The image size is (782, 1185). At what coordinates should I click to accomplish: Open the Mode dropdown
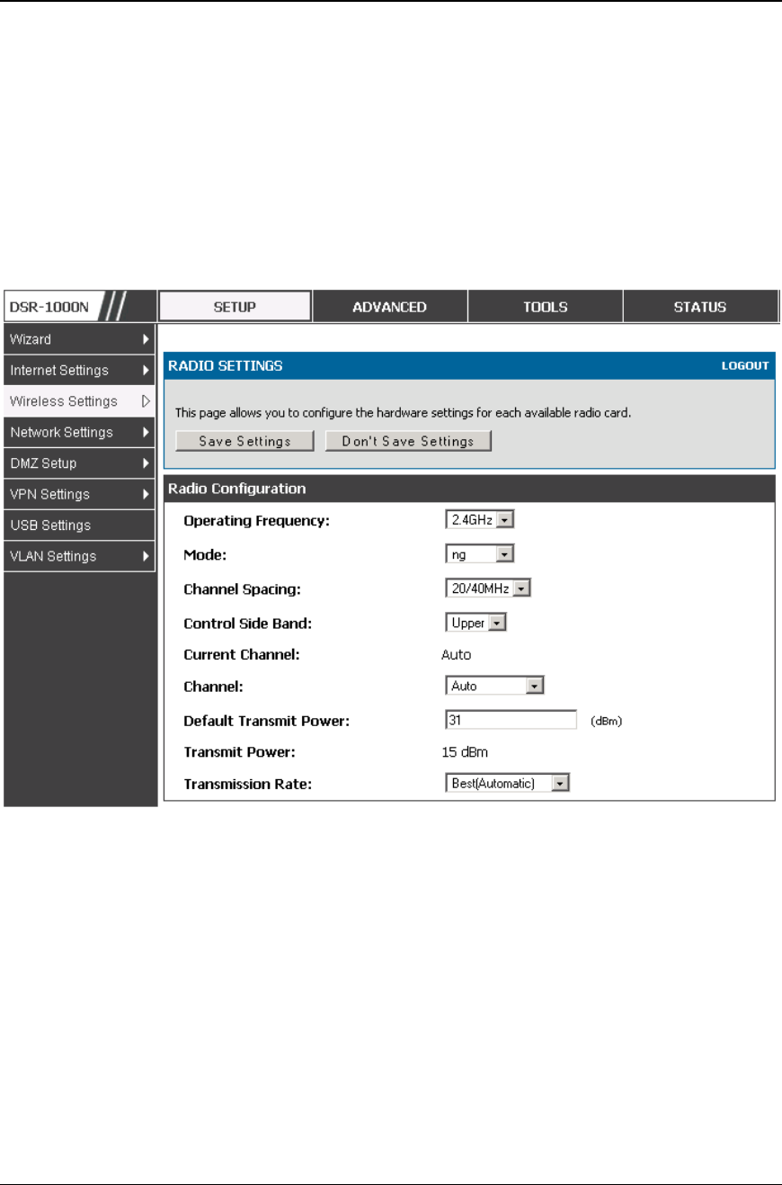point(479,554)
